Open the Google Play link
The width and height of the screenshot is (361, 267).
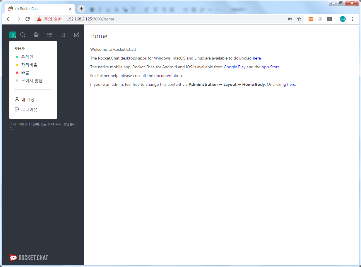(235, 67)
